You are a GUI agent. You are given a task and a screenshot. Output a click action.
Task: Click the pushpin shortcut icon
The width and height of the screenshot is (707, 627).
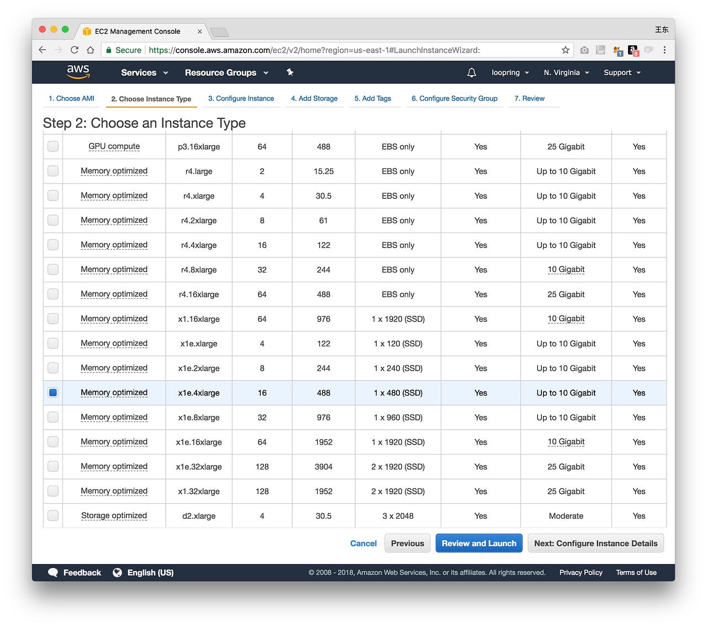coord(290,72)
